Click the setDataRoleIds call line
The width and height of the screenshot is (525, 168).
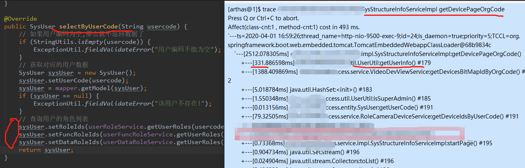pos(121,142)
